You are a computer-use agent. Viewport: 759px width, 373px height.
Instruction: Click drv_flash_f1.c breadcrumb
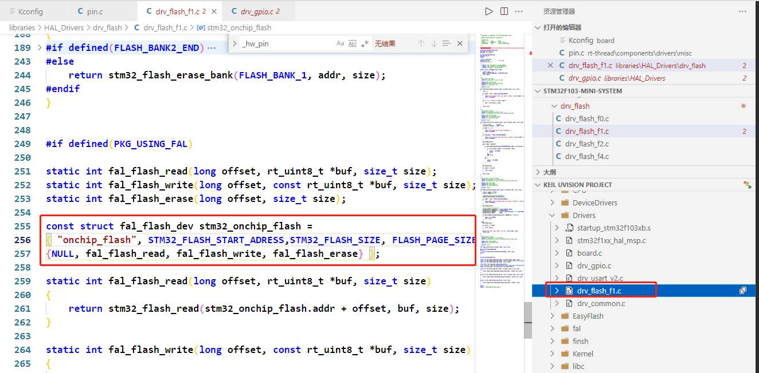pyautogui.click(x=165, y=27)
